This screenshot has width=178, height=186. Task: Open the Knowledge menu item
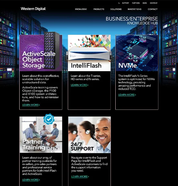(81, 9)
